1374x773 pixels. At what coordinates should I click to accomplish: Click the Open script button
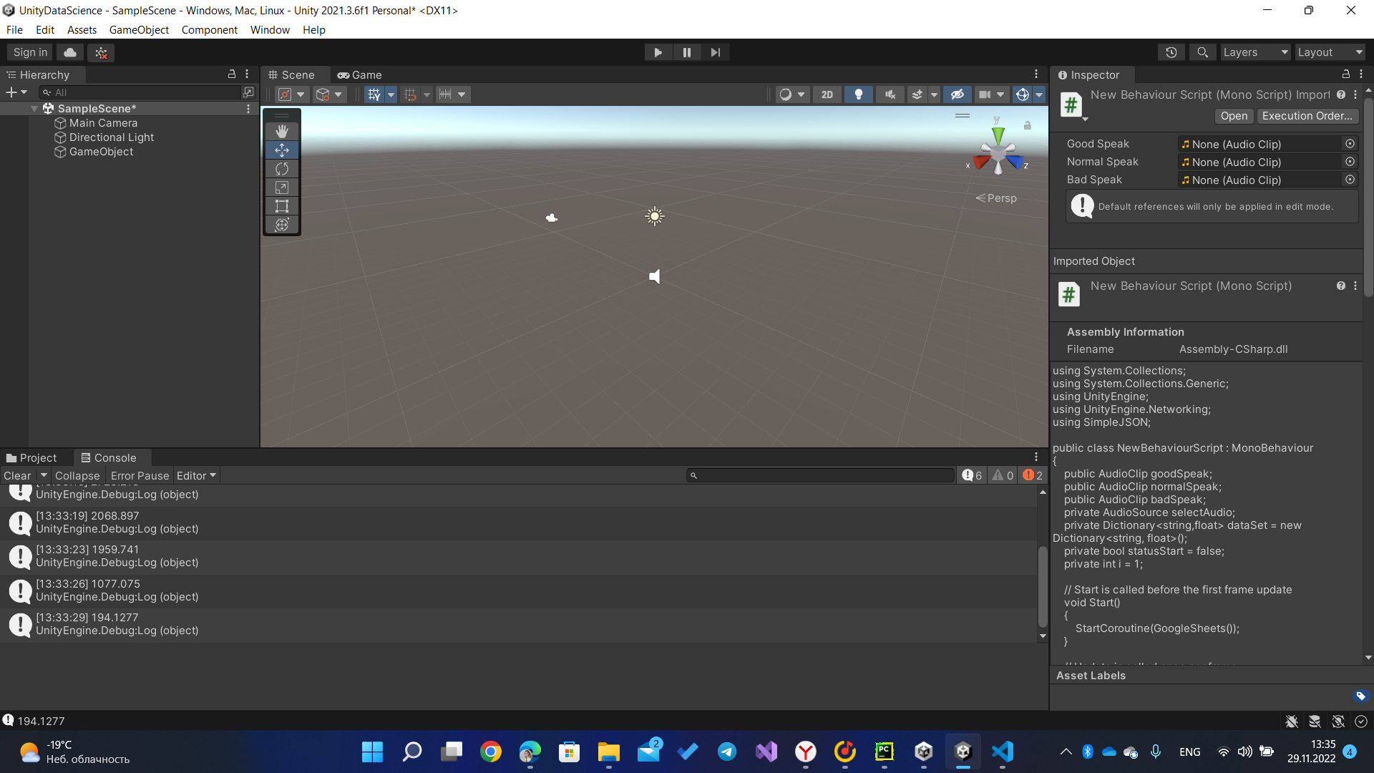click(x=1234, y=116)
